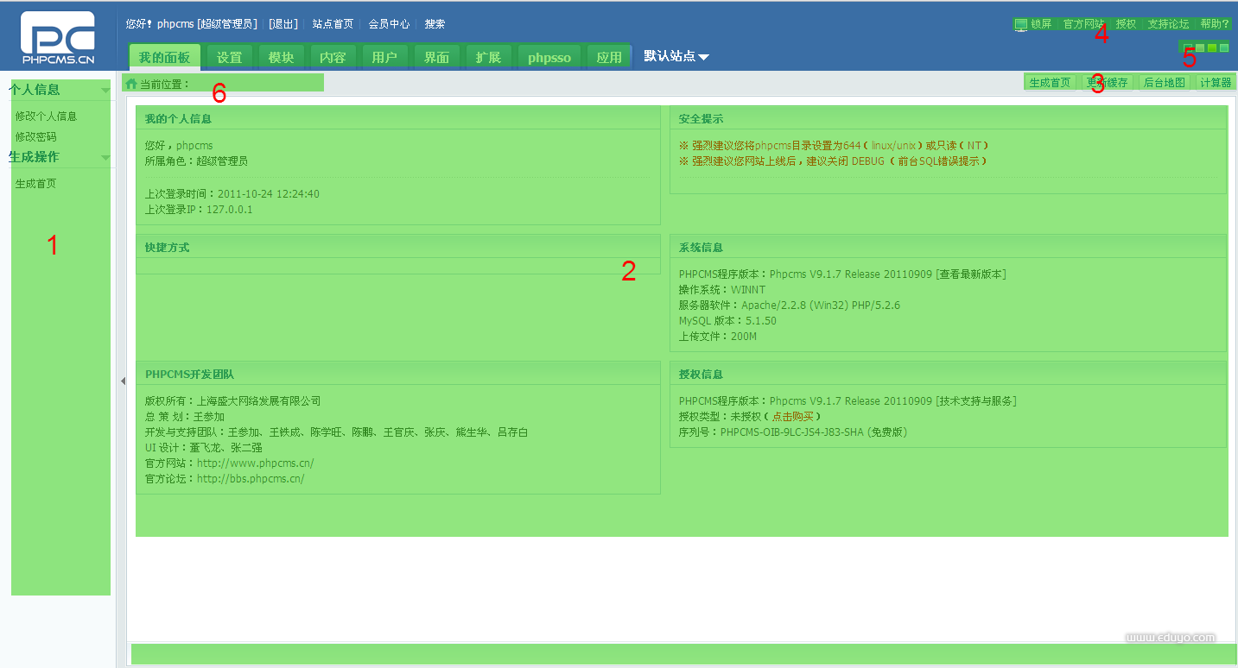Open the http://bbs.phpcms.cn/ forum link
The height and width of the screenshot is (668, 1238).
[251, 478]
